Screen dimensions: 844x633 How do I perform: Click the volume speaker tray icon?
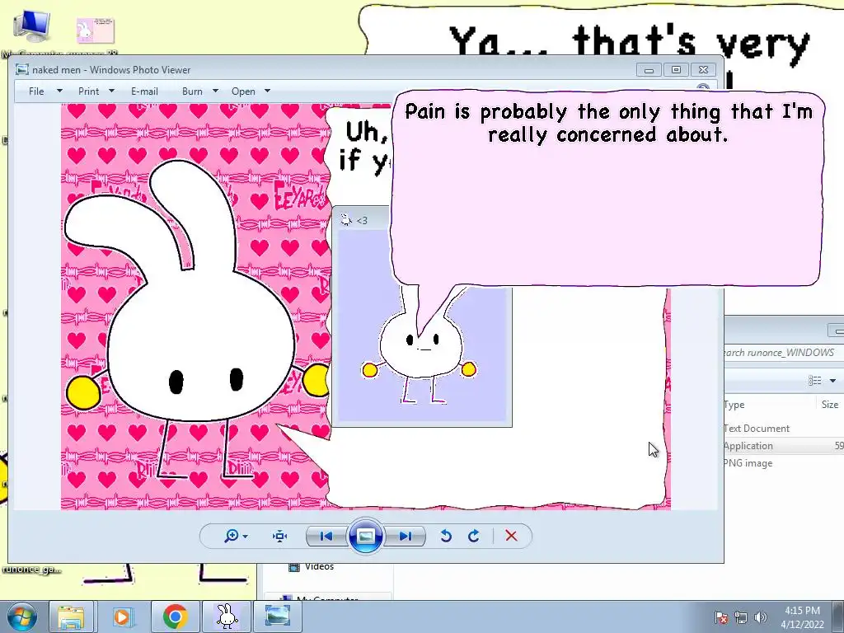coord(761,617)
